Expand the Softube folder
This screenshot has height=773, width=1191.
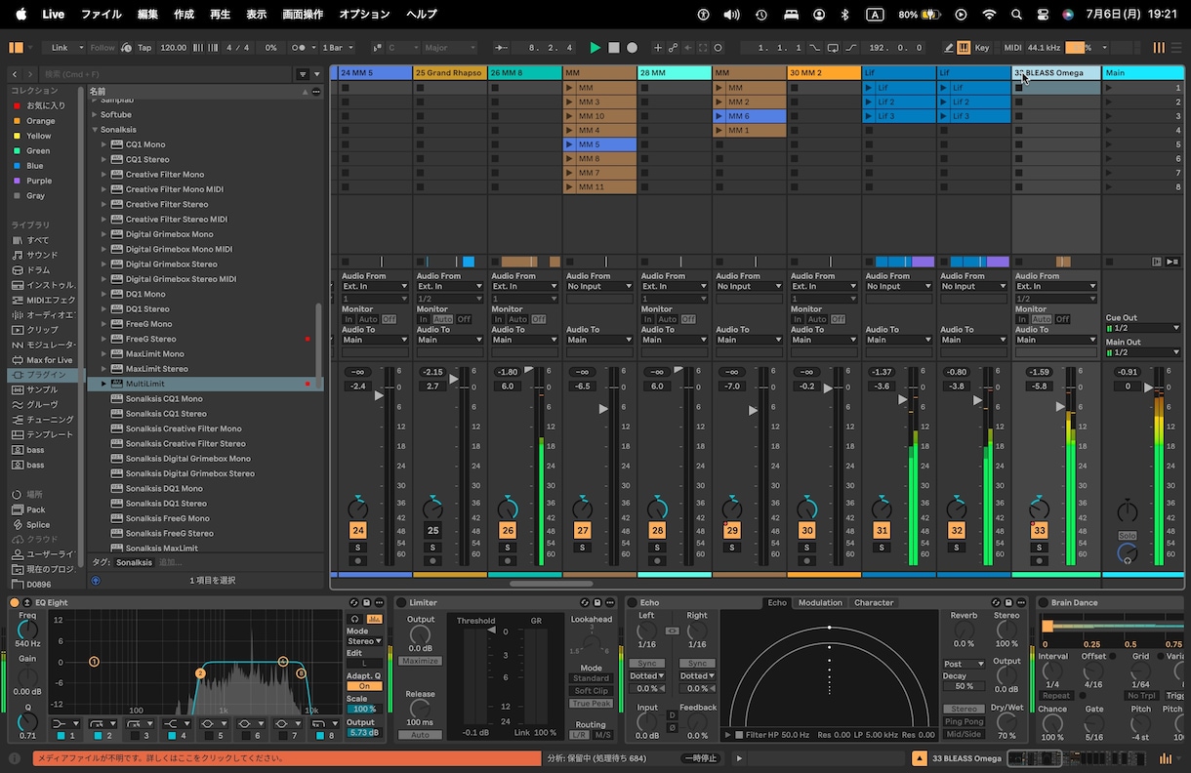click(96, 114)
